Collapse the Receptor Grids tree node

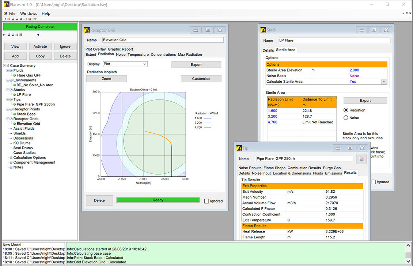[8, 119]
